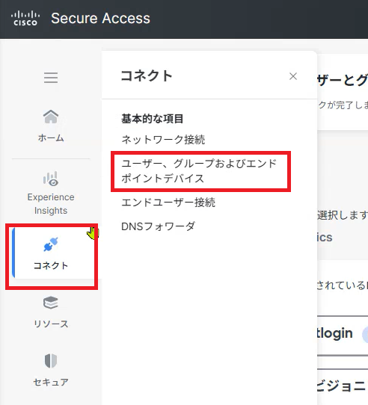Select the コネクト plug icon
The height and width of the screenshot is (405, 368).
[51, 244]
